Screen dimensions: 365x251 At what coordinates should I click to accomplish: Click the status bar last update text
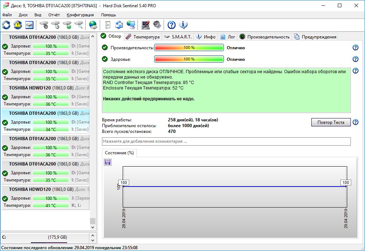tap(69, 248)
